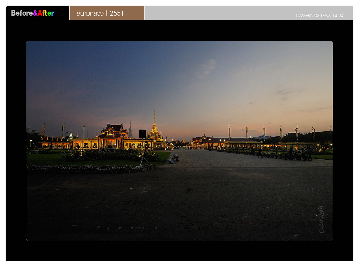Click the photographer's signature watermark
Screen dimensions: 359x266
click(321, 219)
